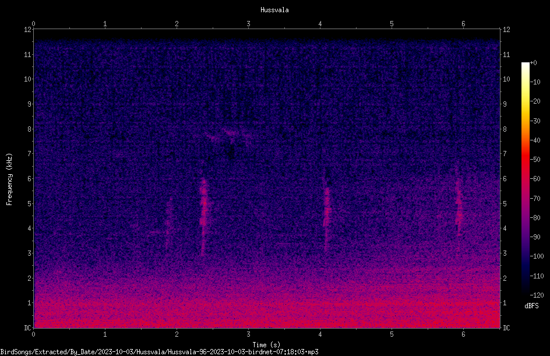550x356 pixels.
Task: Click the "Frequency (kHz)" axis label
Action: 9,179
